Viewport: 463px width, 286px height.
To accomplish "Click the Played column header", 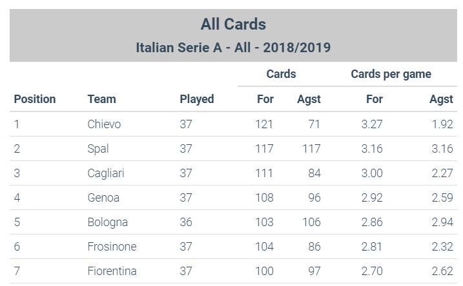I will (x=196, y=99).
